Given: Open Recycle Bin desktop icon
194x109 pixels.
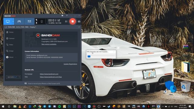Looking at the screenshot, I should pos(185,87).
